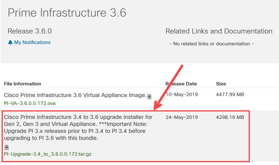This screenshot has width=279, height=165.
Task: Select the Prime Infrastructure 3.6 title
Action: (67, 12)
